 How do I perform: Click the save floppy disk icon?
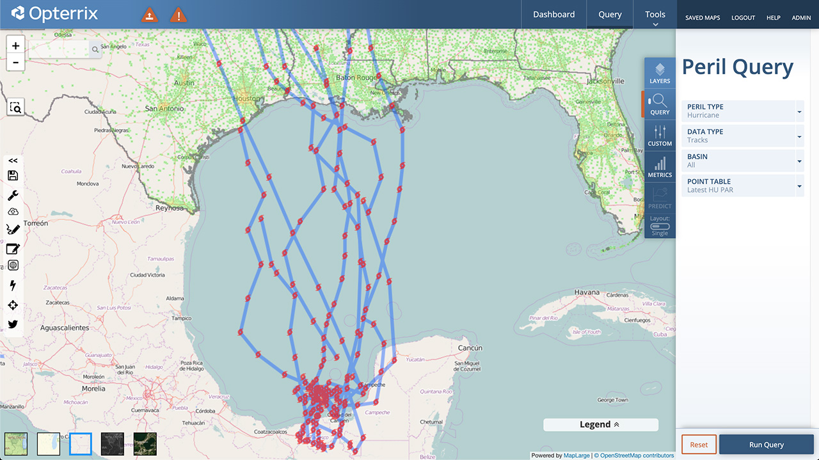pyautogui.click(x=13, y=176)
